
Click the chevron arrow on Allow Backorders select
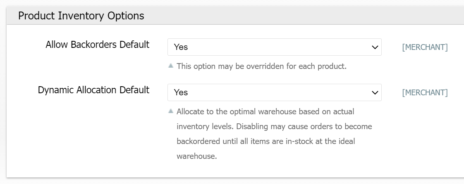[x=375, y=47]
